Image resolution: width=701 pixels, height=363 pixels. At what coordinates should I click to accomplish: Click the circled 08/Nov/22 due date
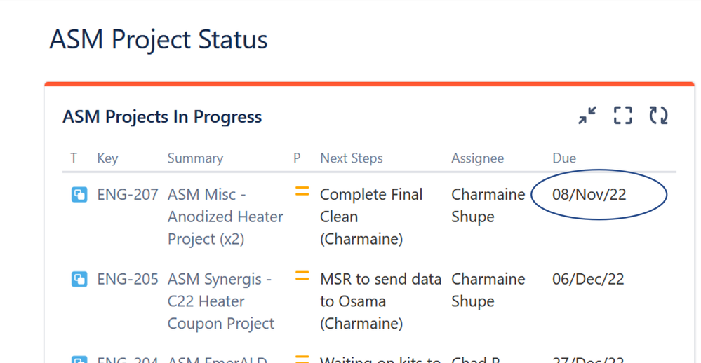point(589,195)
